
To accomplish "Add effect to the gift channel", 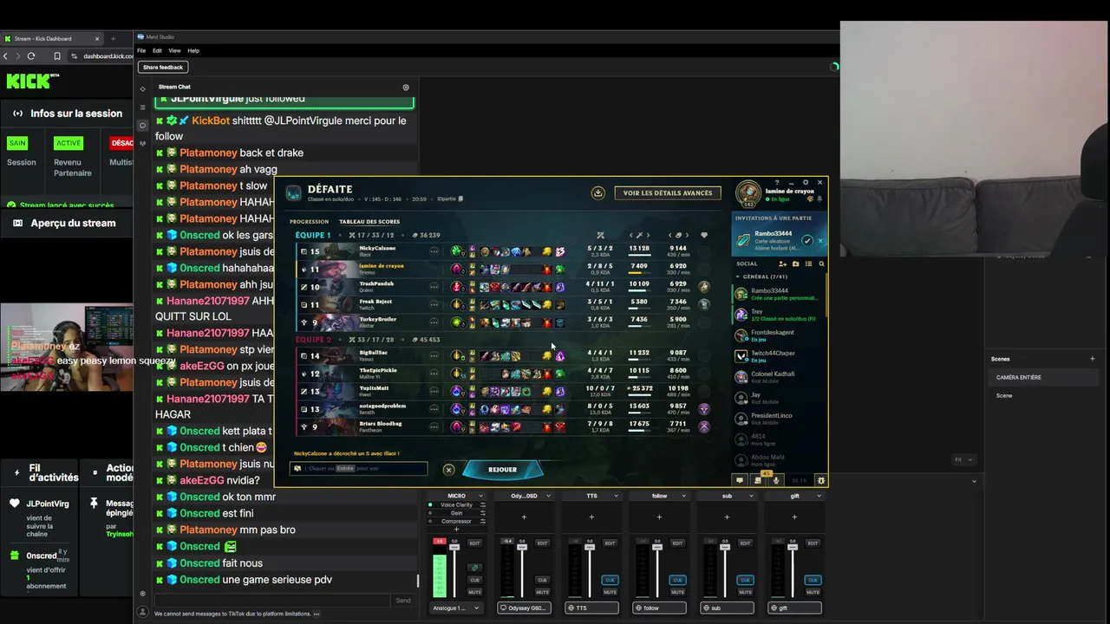I will [794, 517].
